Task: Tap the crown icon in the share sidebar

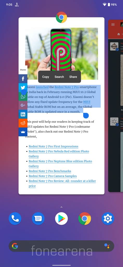Action: point(23,132)
